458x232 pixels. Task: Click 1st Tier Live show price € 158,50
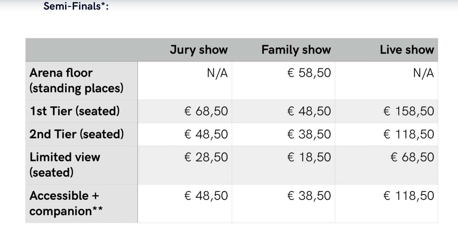point(409,111)
